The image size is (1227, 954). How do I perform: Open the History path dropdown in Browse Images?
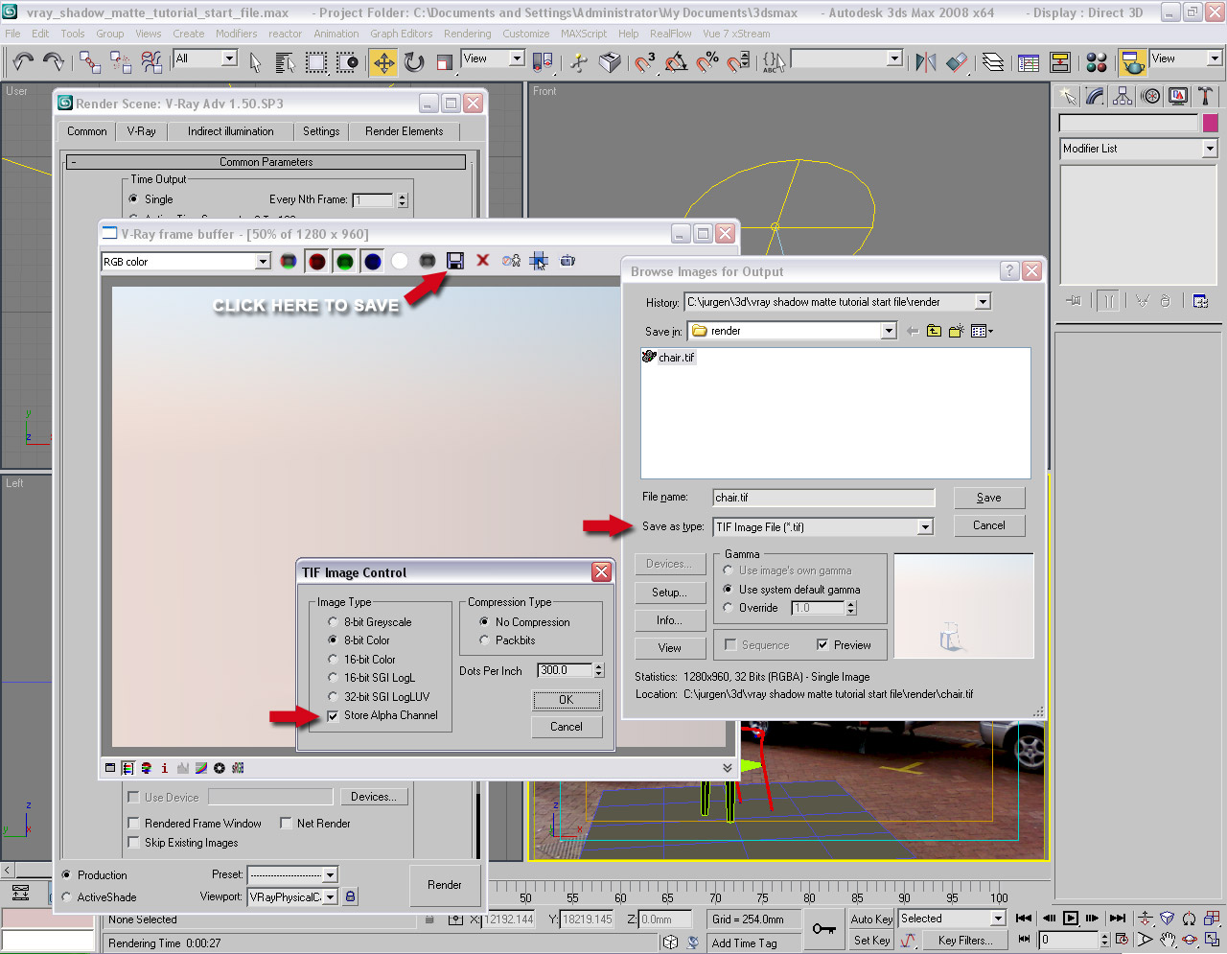(983, 301)
